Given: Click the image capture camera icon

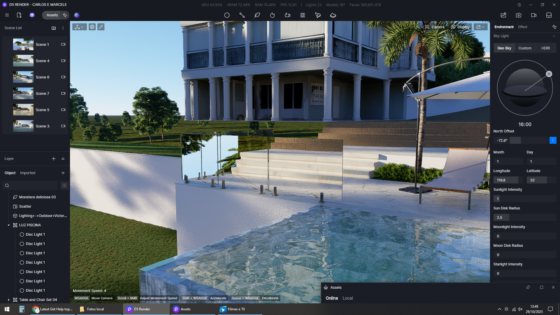Looking at the screenshot, I should 518,15.
